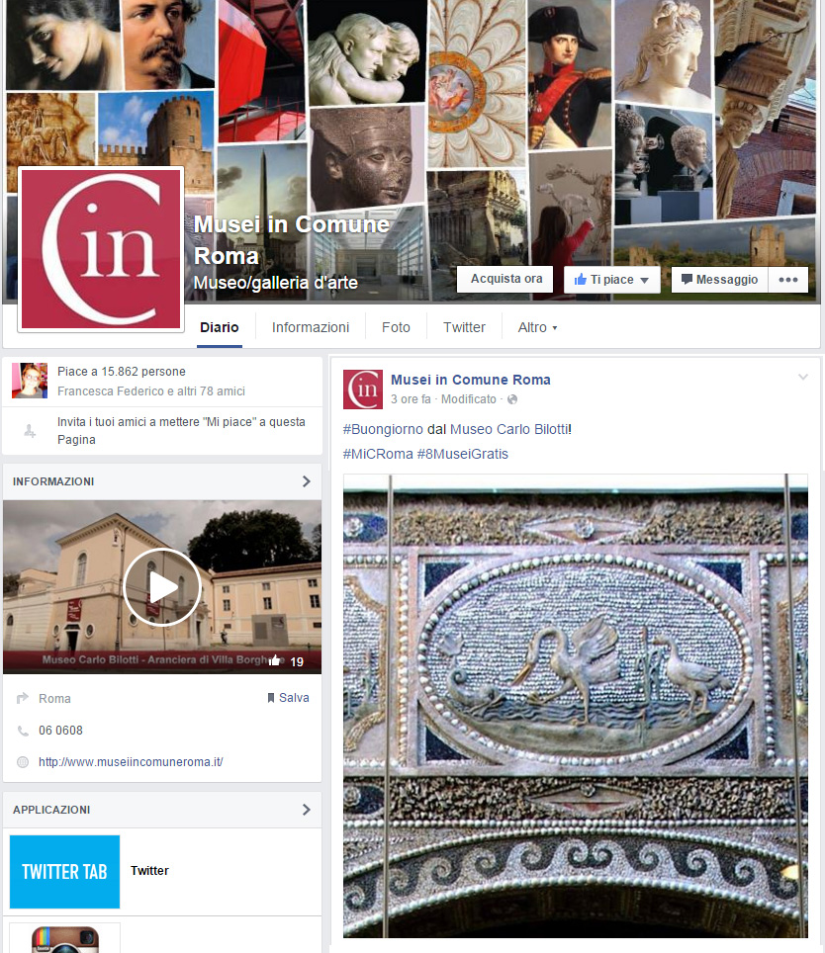Image resolution: width=825 pixels, height=953 pixels.
Task: Open the Foto tab
Action: (396, 327)
